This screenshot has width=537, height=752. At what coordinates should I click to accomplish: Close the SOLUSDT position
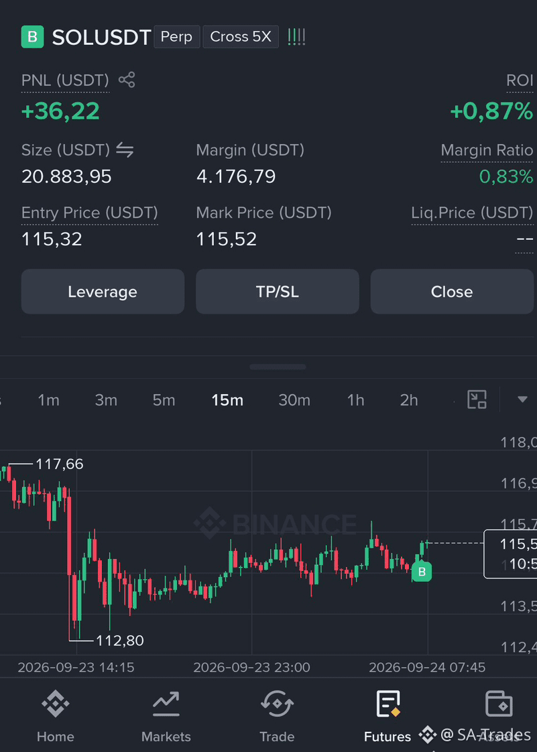452,292
